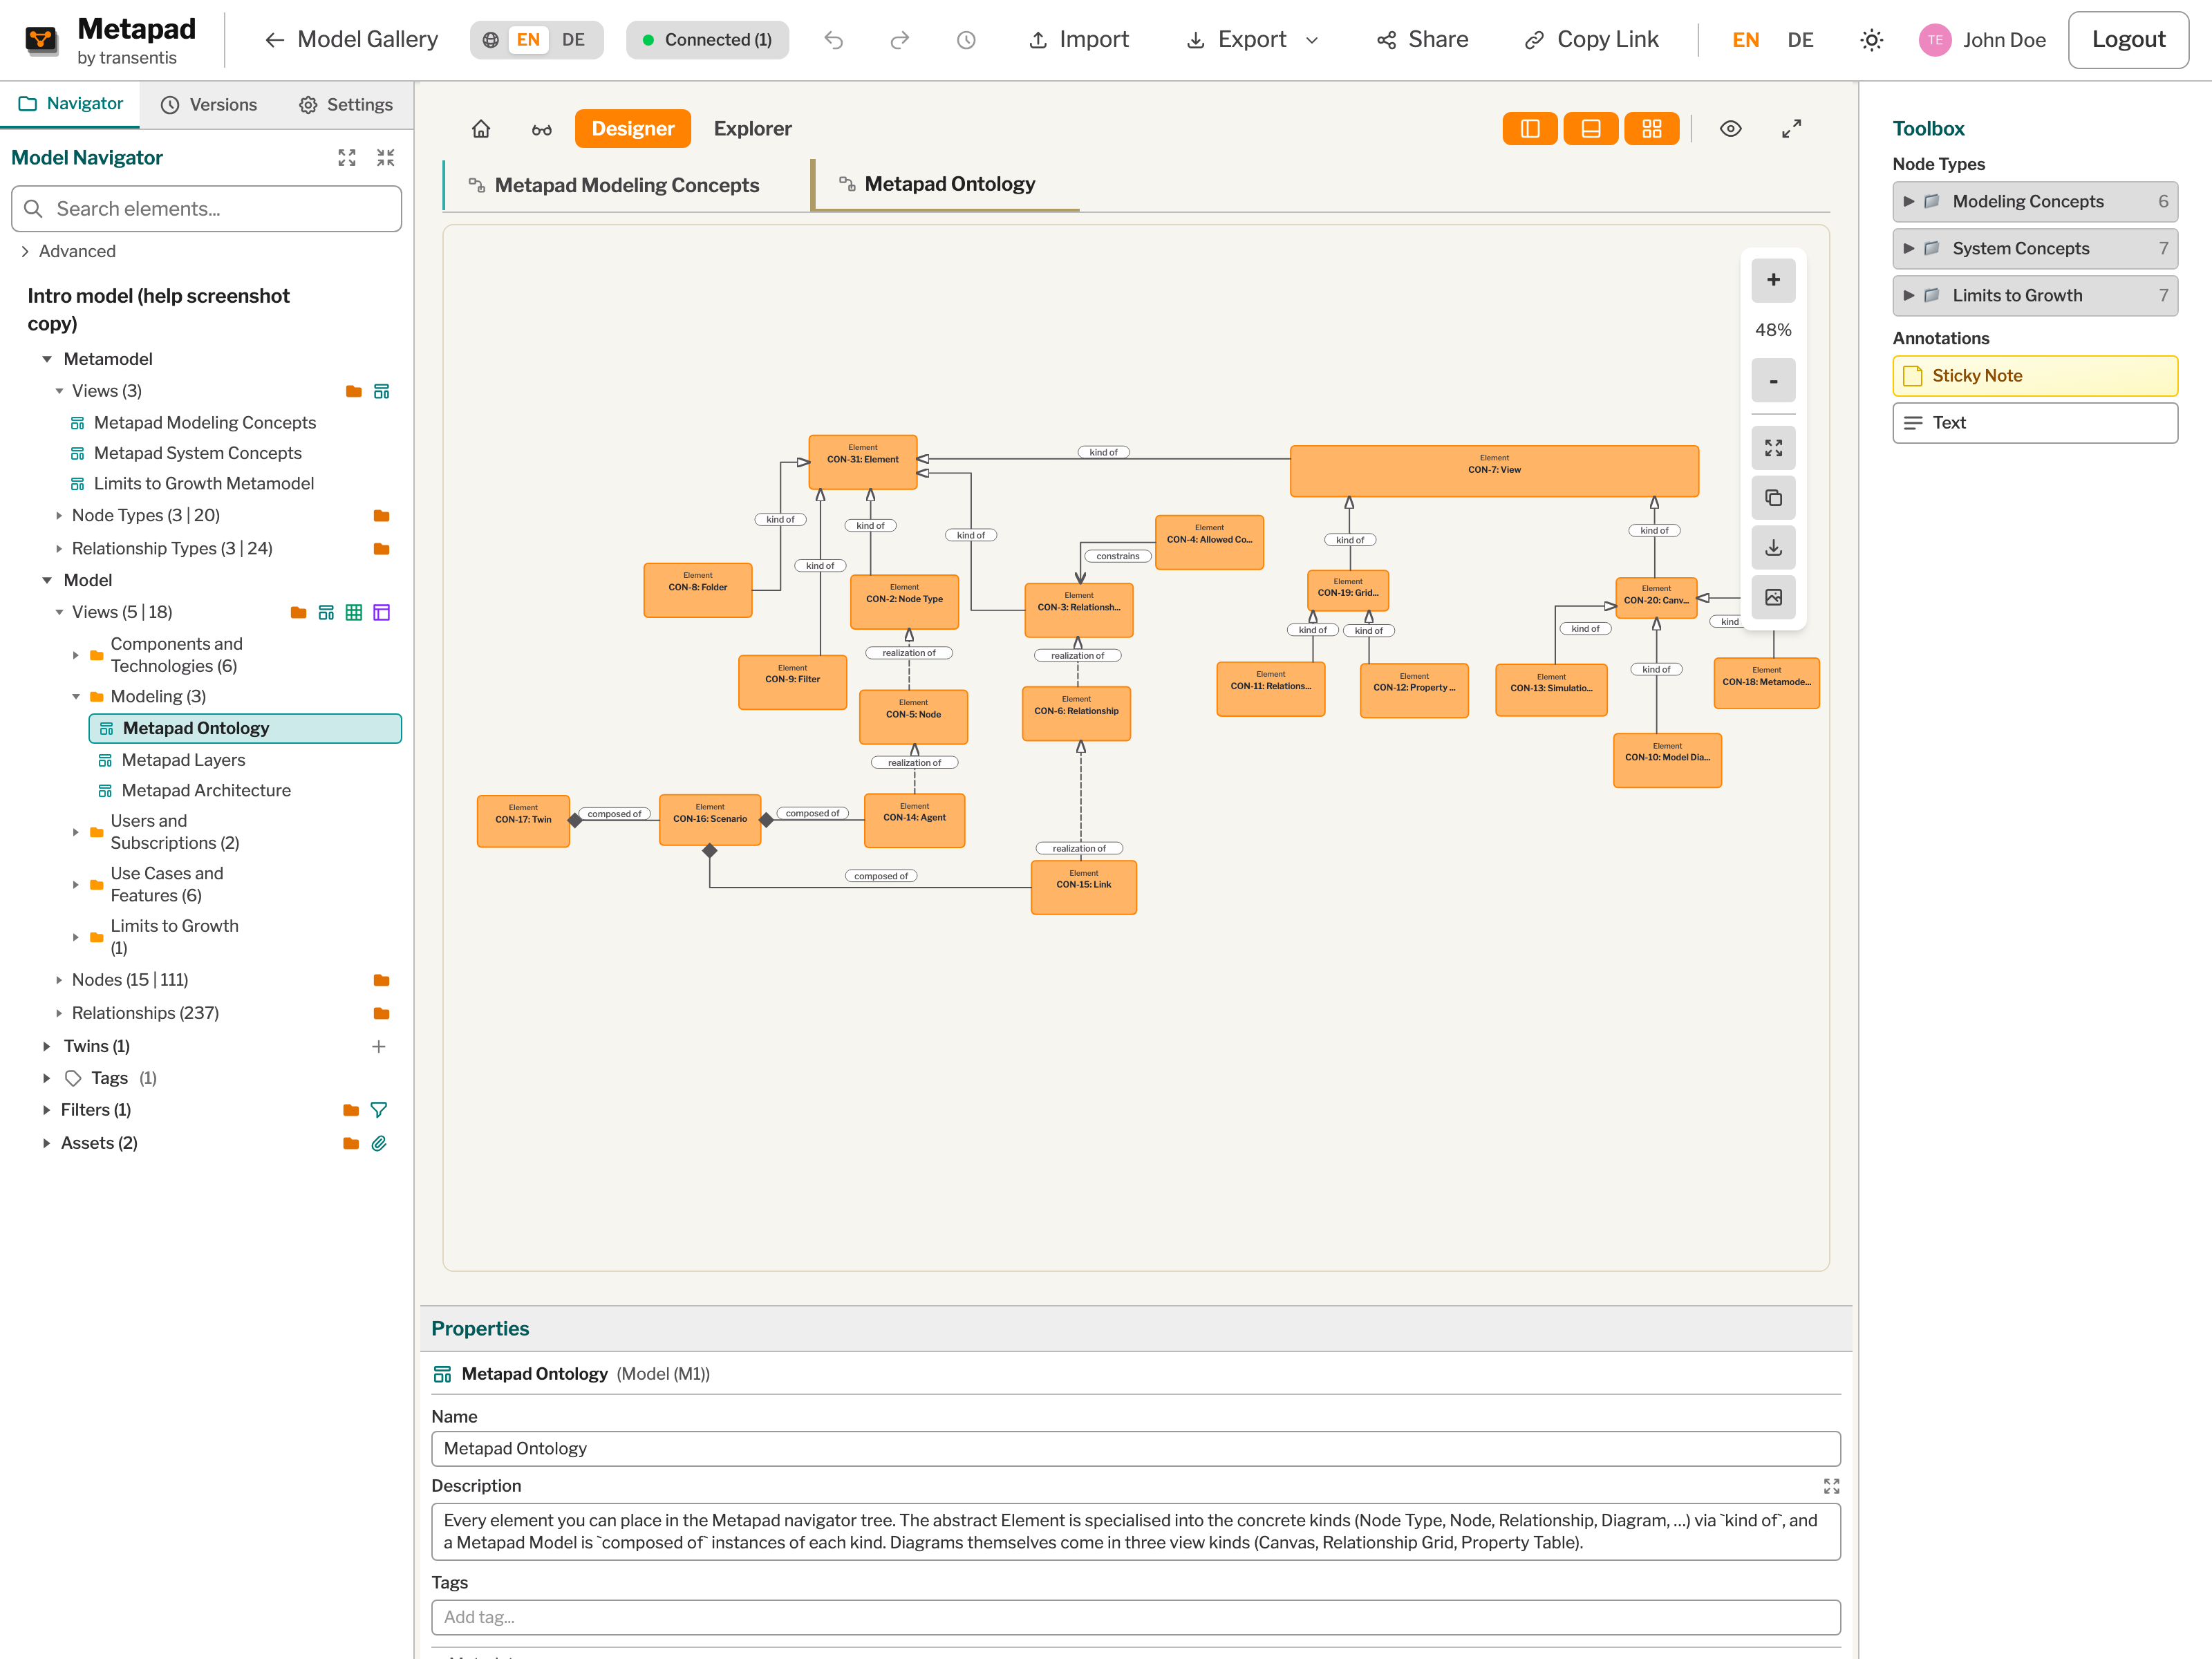Click the copy diagram icon in zoom panel
2212x1659 pixels.
(1773, 498)
